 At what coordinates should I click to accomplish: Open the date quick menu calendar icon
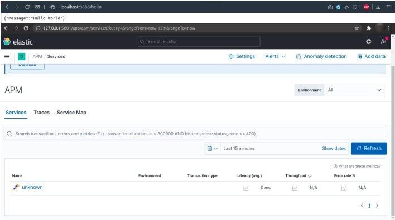click(x=212, y=149)
